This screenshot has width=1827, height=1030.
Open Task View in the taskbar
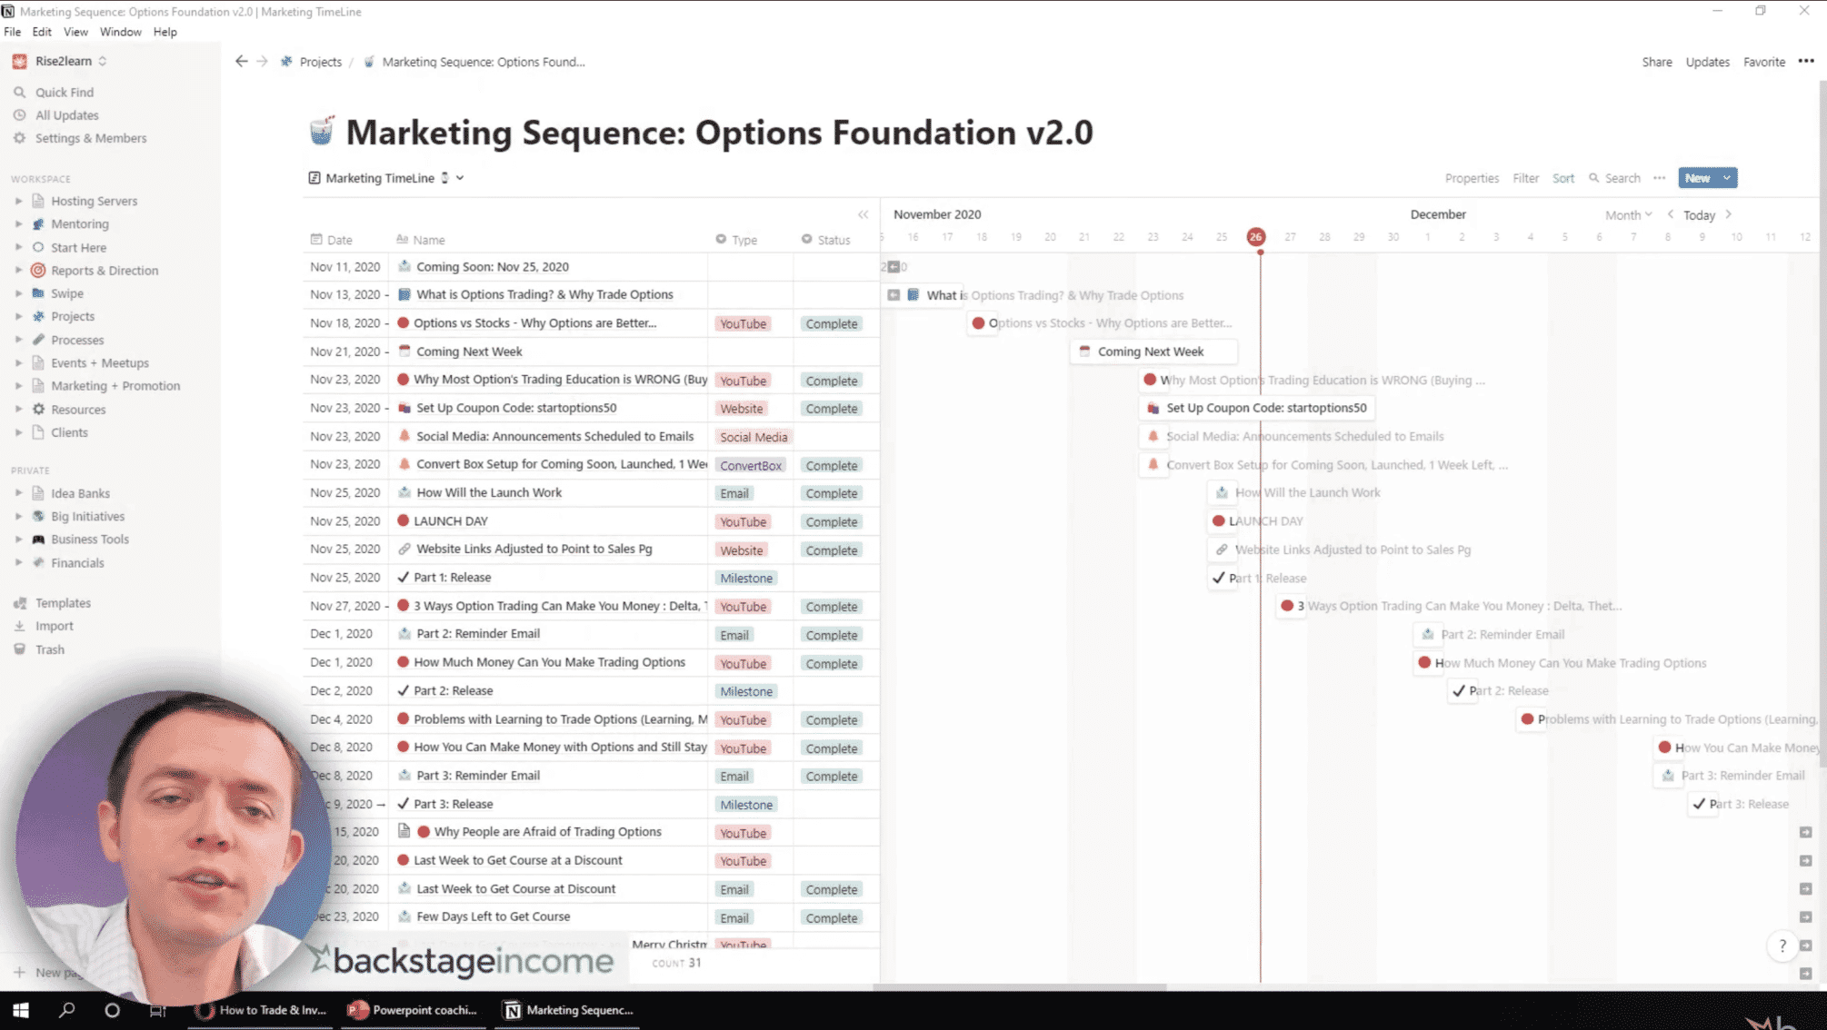point(157,1010)
